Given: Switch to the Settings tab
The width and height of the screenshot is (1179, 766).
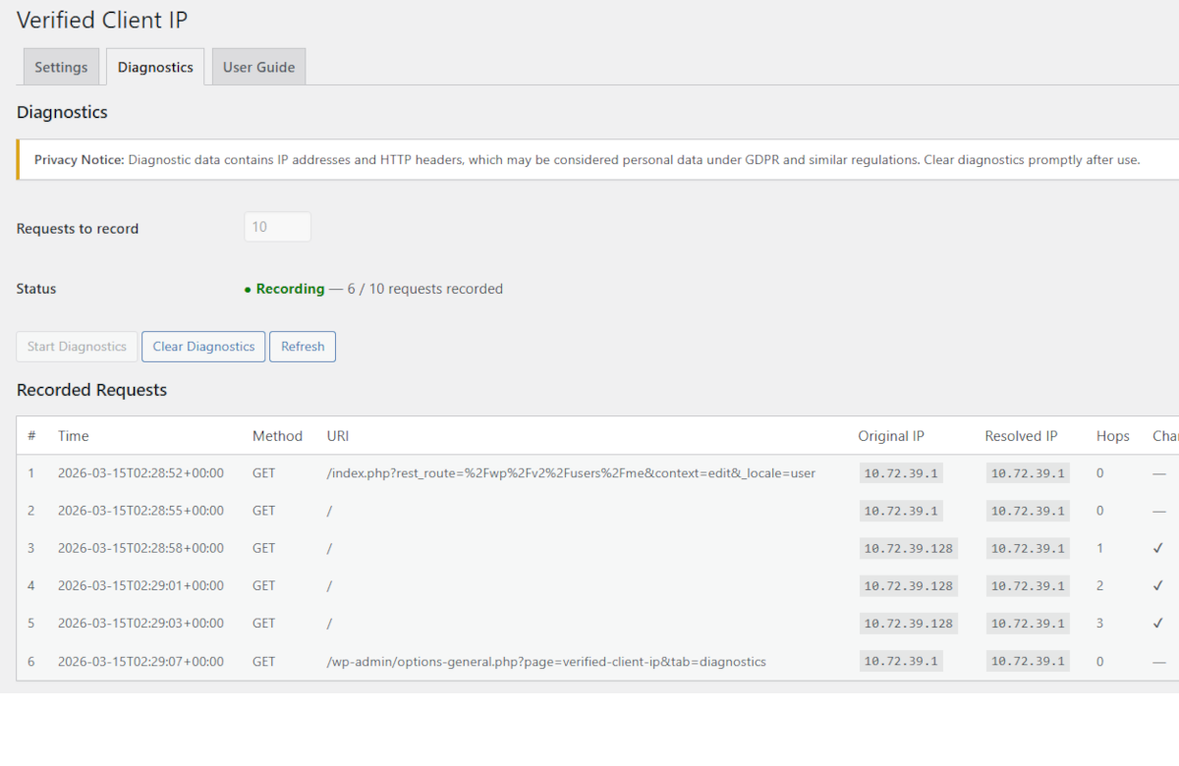Looking at the screenshot, I should point(61,66).
